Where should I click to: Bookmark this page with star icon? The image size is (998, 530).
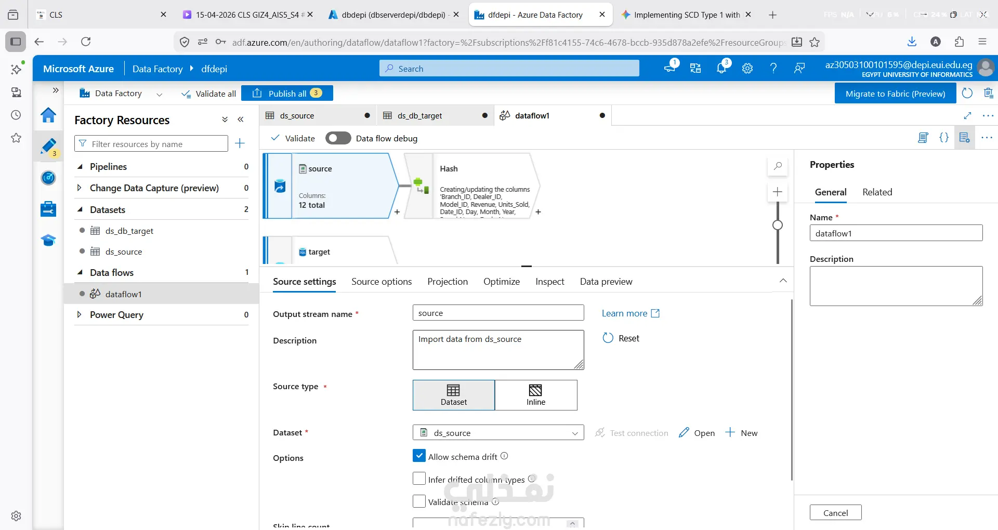point(815,42)
